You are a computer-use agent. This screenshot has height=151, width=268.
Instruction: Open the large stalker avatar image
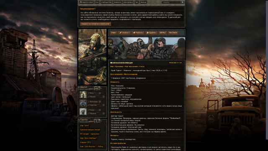point(92,57)
